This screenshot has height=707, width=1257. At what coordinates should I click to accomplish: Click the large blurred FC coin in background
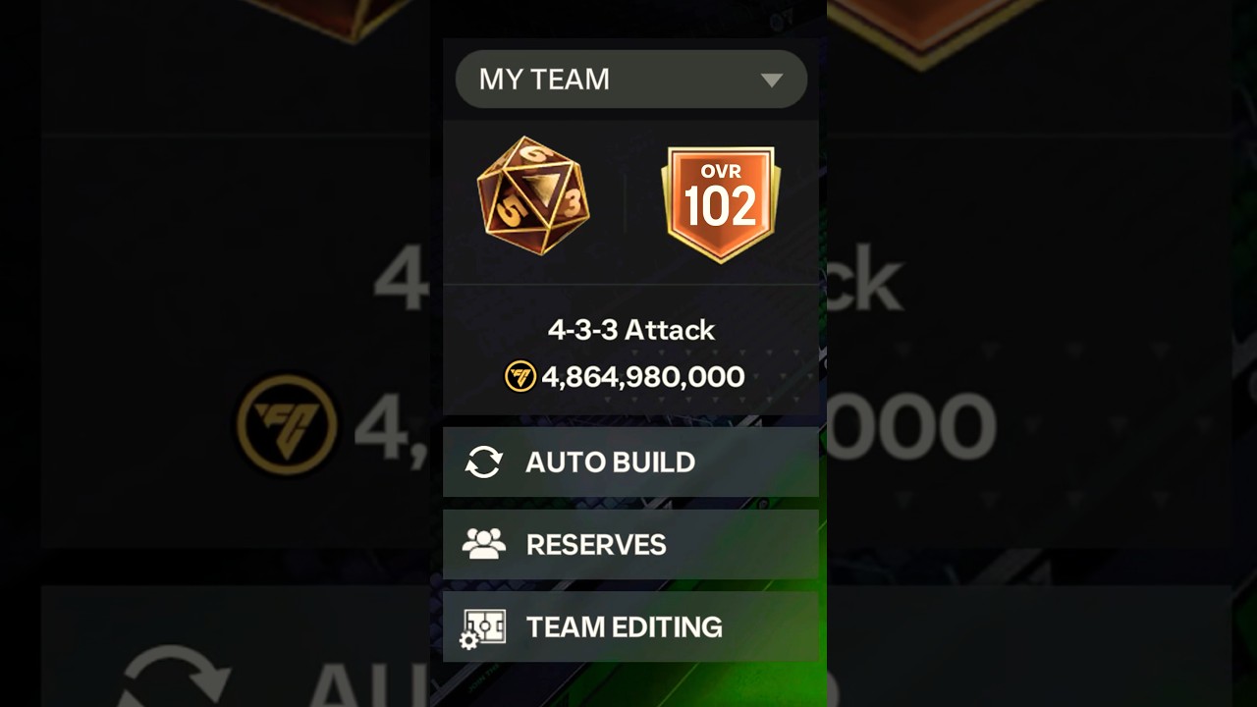pos(287,426)
